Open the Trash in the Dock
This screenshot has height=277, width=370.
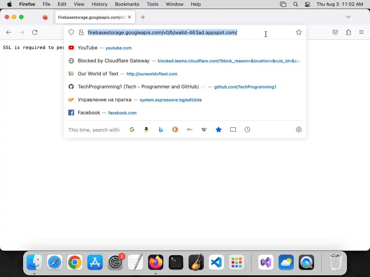[x=335, y=262]
